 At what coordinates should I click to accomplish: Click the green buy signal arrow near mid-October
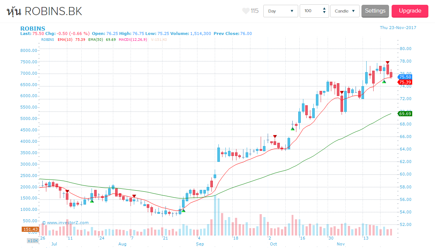pos(293,129)
